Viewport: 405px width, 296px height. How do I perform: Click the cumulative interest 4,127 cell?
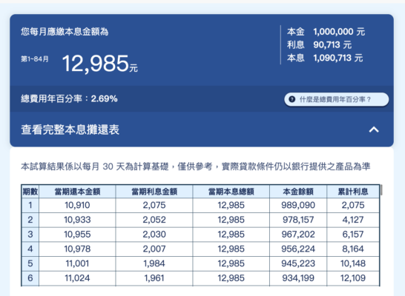353,220
